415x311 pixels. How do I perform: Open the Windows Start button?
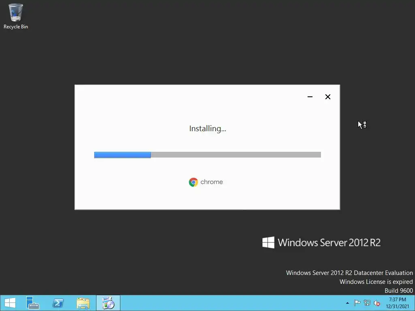click(10, 303)
